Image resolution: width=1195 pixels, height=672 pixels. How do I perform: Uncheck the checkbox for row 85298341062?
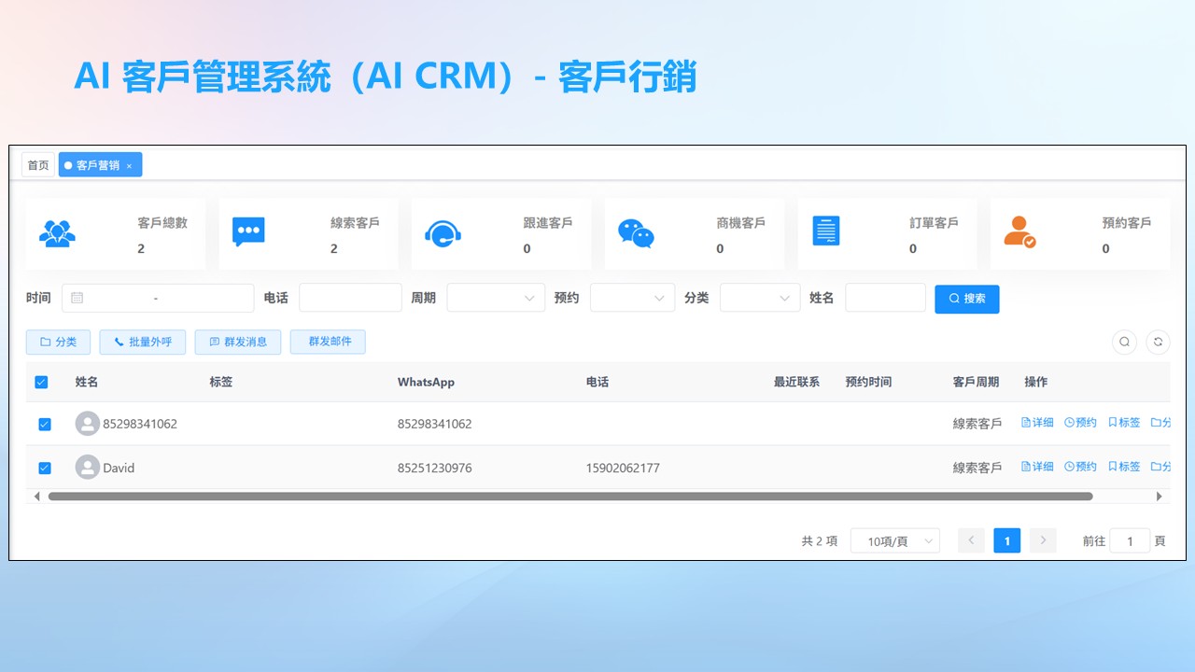(44, 425)
